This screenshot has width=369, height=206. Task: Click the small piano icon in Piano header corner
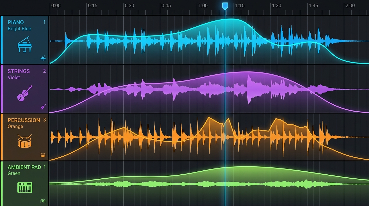[x=43, y=58]
